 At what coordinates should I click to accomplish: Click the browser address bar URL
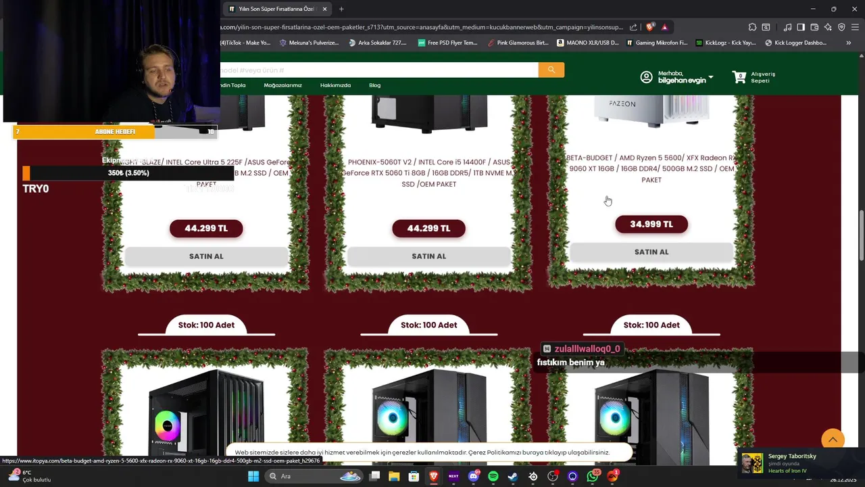(x=422, y=27)
